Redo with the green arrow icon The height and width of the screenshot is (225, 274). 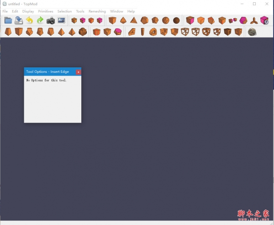tap(40, 20)
